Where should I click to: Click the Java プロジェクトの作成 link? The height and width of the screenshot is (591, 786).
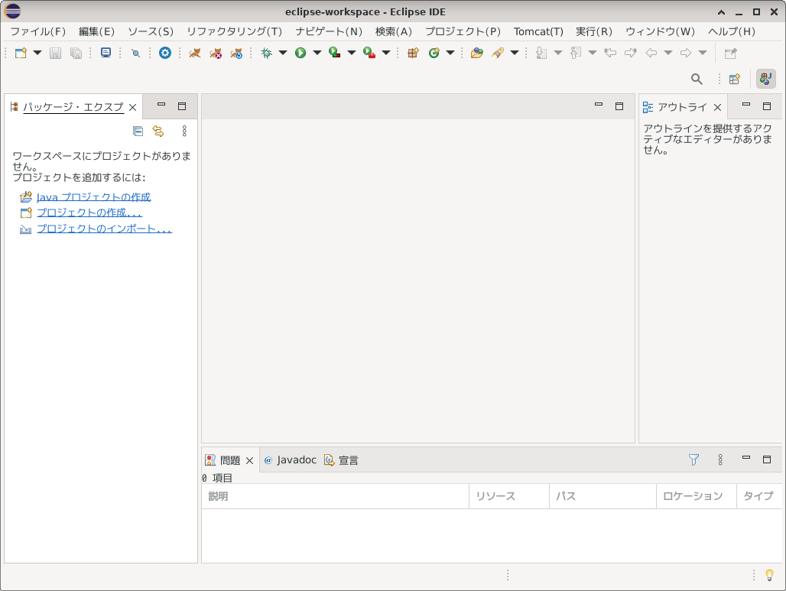94,197
